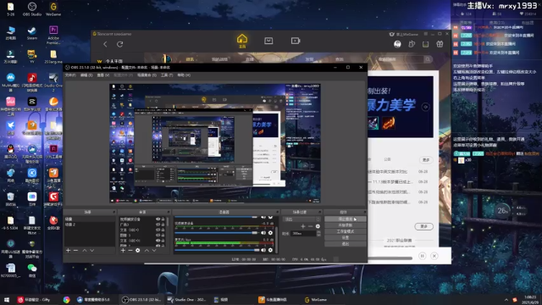Screen dimensions: 542x305
Task: Remove scene transition with minus icon
Action: [311, 226]
